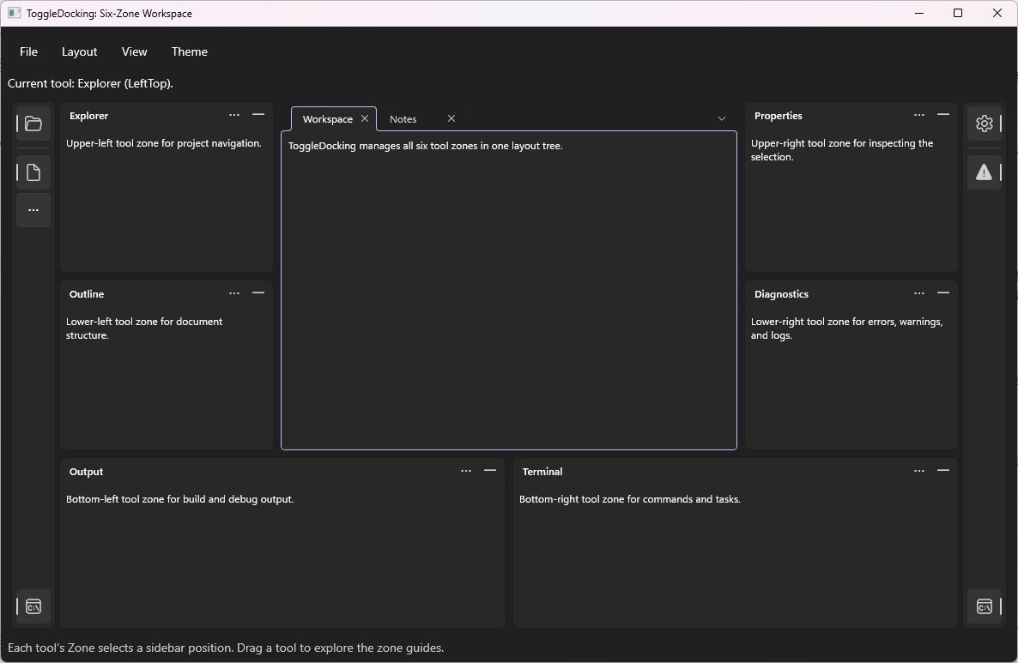Toggle the Output console icon at left sidebar bottom
Image resolution: width=1018 pixels, height=663 pixels.
coord(33,606)
